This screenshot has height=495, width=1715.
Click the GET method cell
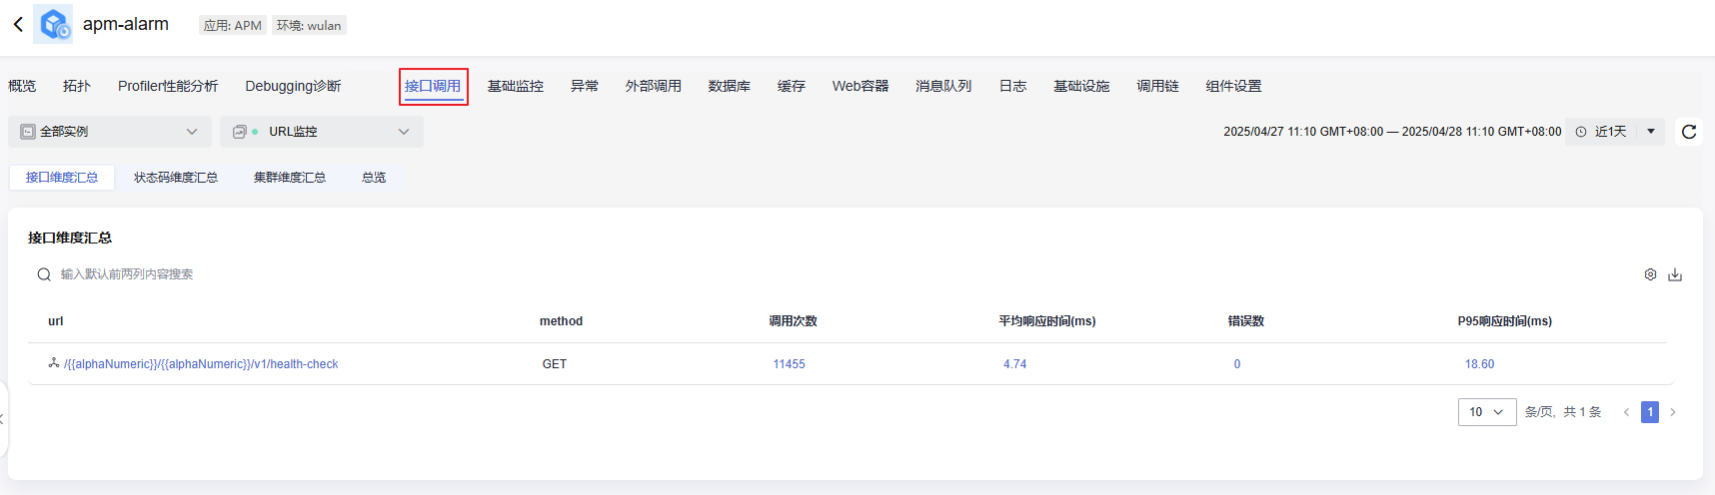tap(555, 364)
